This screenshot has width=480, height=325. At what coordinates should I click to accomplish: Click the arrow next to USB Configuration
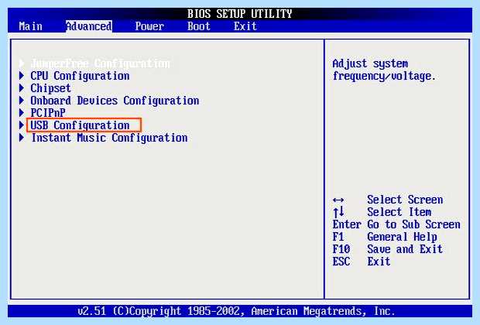pos(22,125)
